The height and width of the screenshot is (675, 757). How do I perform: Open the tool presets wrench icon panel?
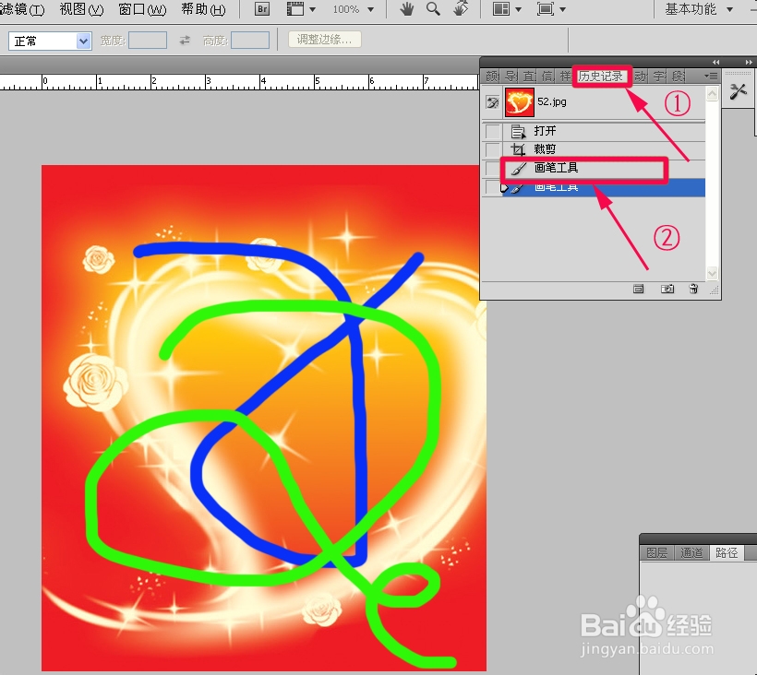738,91
